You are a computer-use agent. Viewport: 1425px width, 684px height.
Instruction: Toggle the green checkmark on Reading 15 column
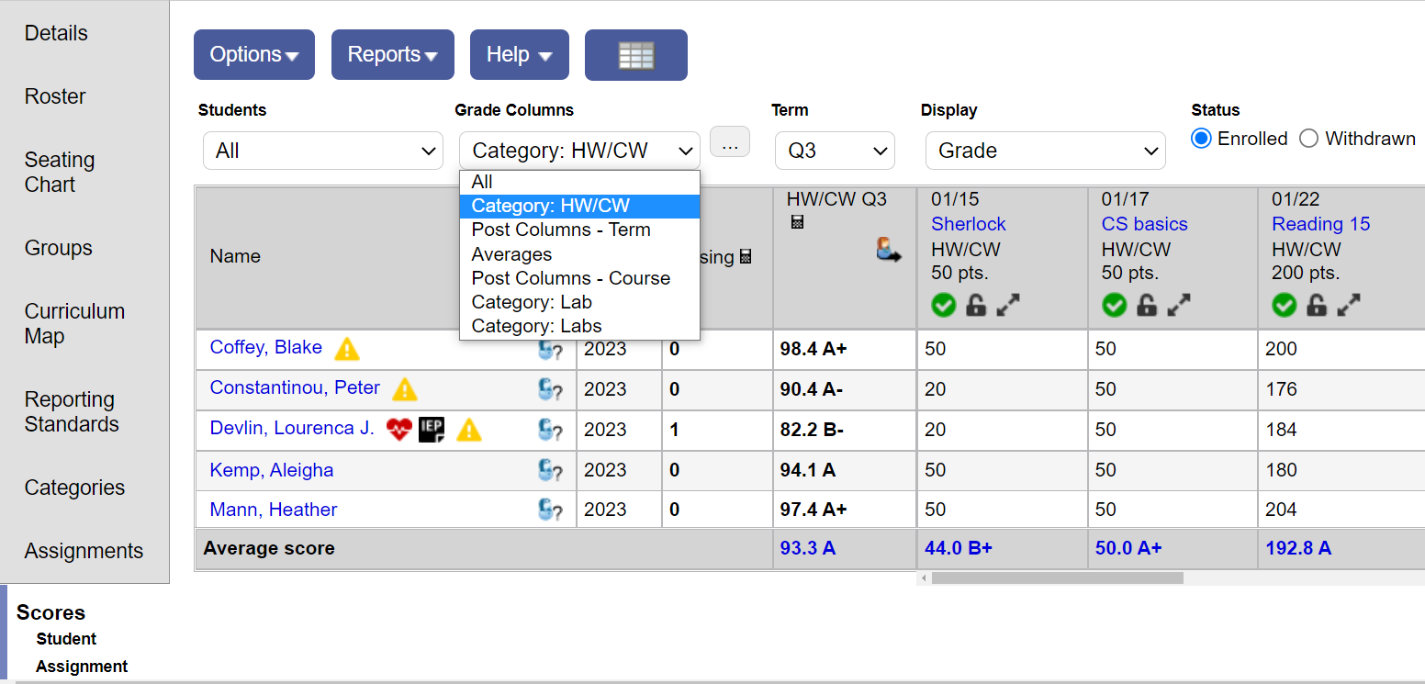click(x=1284, y=304)
